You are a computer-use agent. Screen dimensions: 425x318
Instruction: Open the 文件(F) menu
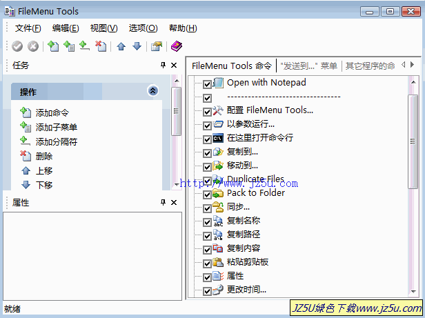tap(28, 28)
